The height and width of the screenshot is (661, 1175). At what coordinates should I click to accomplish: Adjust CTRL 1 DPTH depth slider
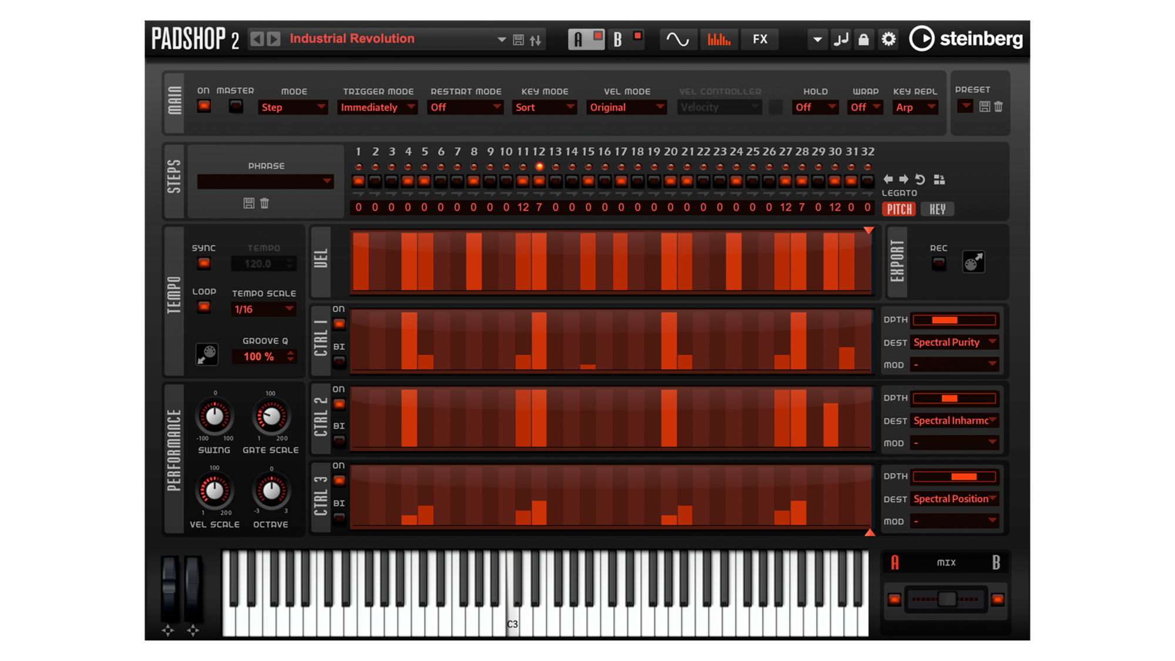(x=955, y=320)
